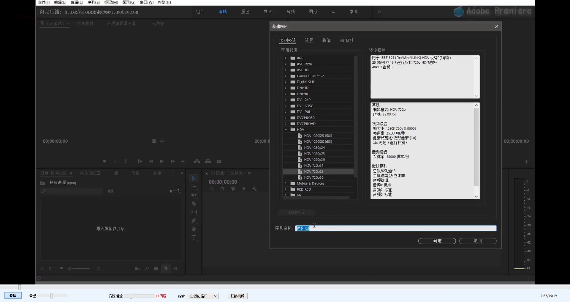Select the HDV 720p30 preset

(313, 177)
